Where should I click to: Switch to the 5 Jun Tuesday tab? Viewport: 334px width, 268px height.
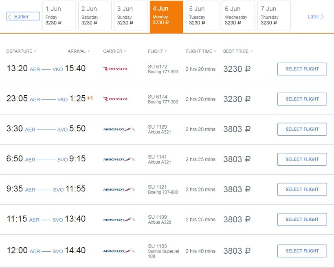pyautogui.click(x=202, y=15)
